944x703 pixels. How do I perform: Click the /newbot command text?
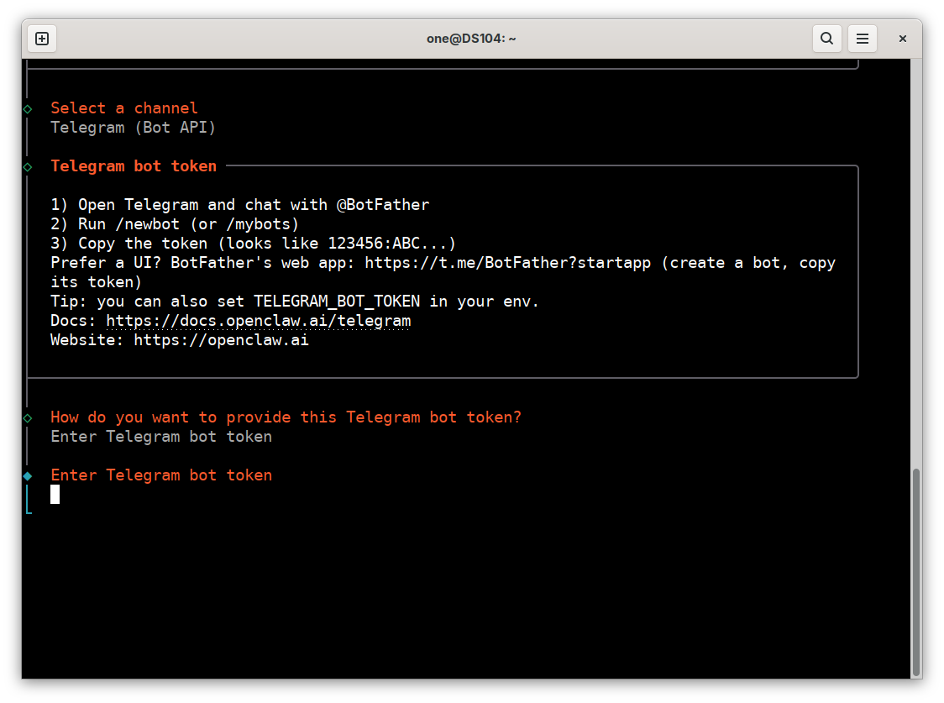(148, 224)
